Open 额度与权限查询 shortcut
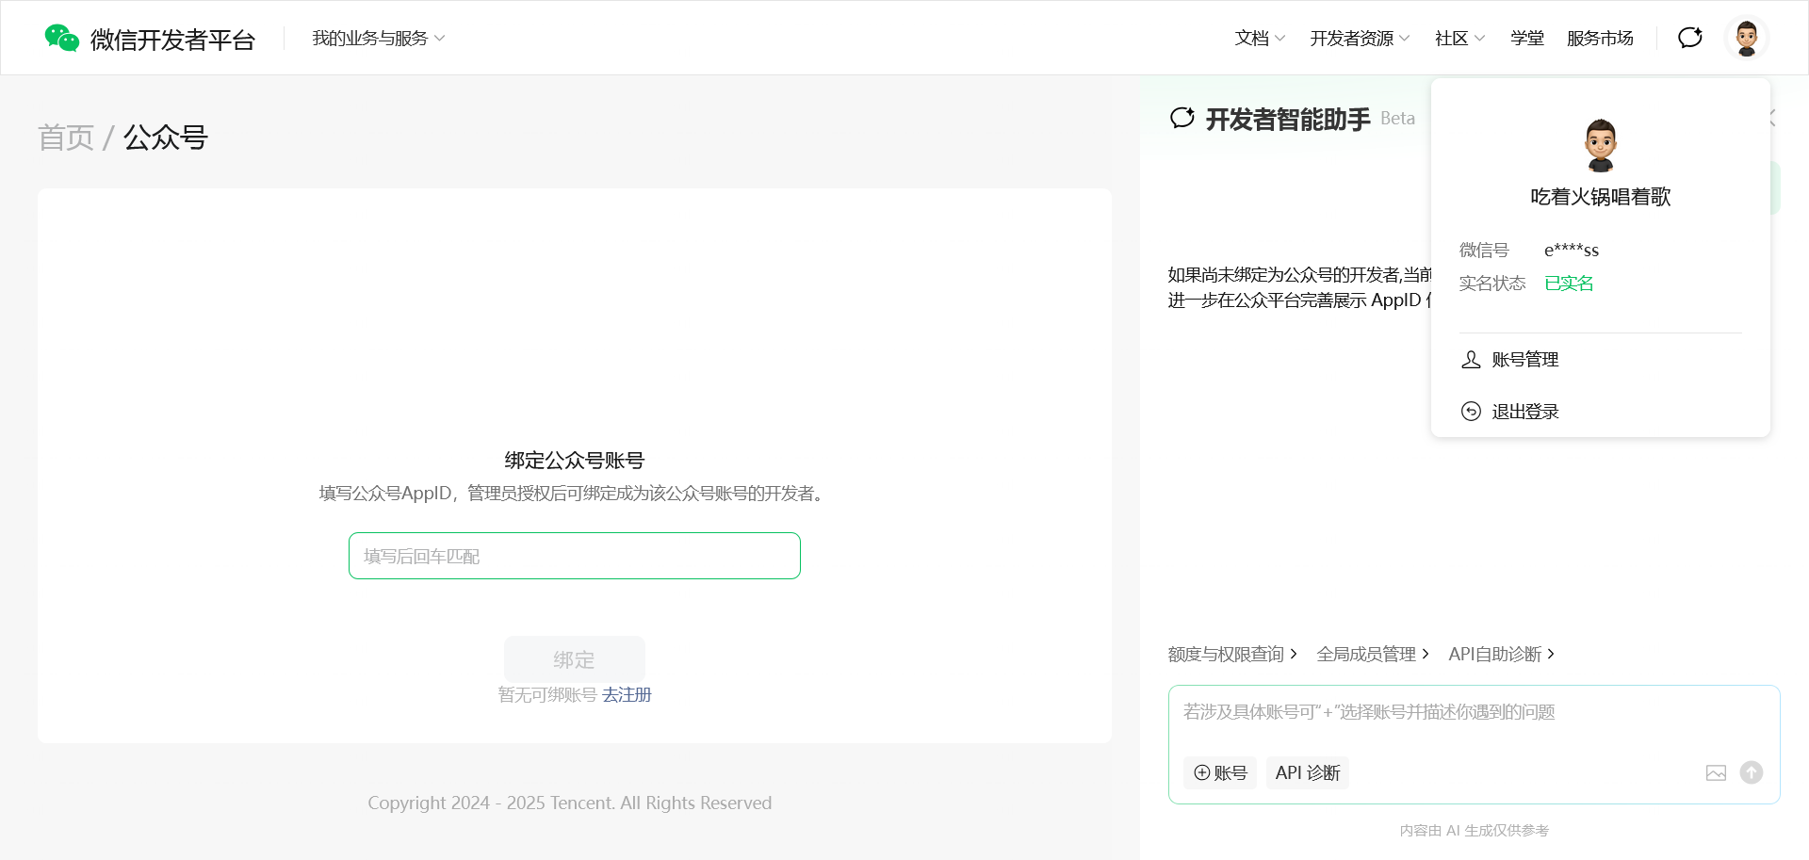Screen dimensions: 1809x860 coord(1232,655)
